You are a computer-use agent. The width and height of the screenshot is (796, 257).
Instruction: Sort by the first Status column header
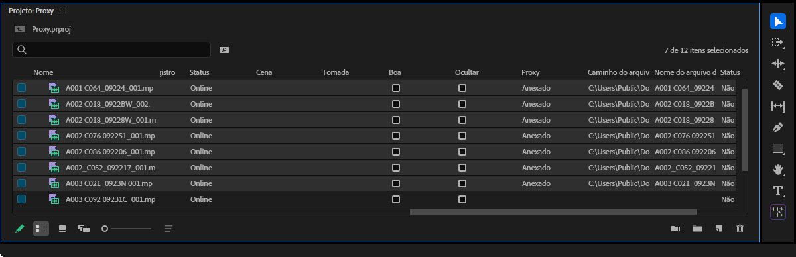(x=200, y=72)
